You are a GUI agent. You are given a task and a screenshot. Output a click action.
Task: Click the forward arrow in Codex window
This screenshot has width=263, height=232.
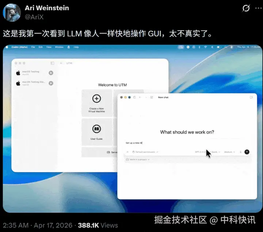click(146, 97)
